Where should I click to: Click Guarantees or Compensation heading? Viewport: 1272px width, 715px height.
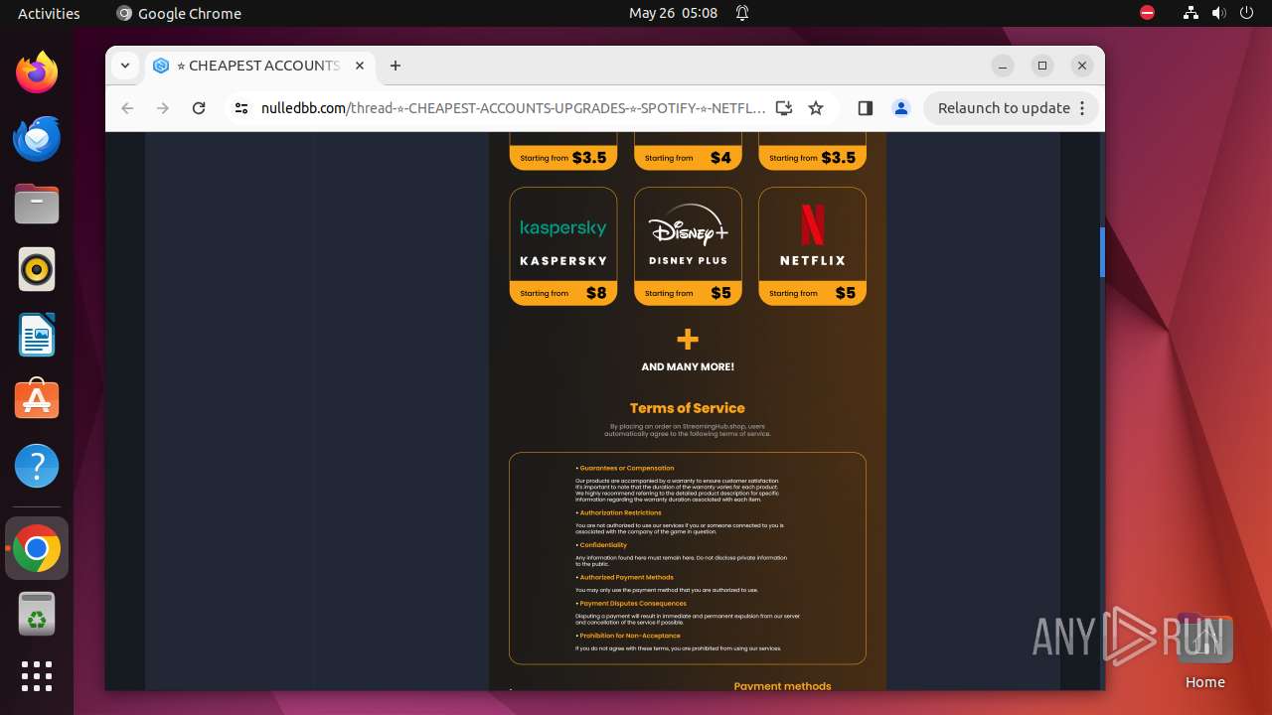pyautogui.click(x=625, y=468)
